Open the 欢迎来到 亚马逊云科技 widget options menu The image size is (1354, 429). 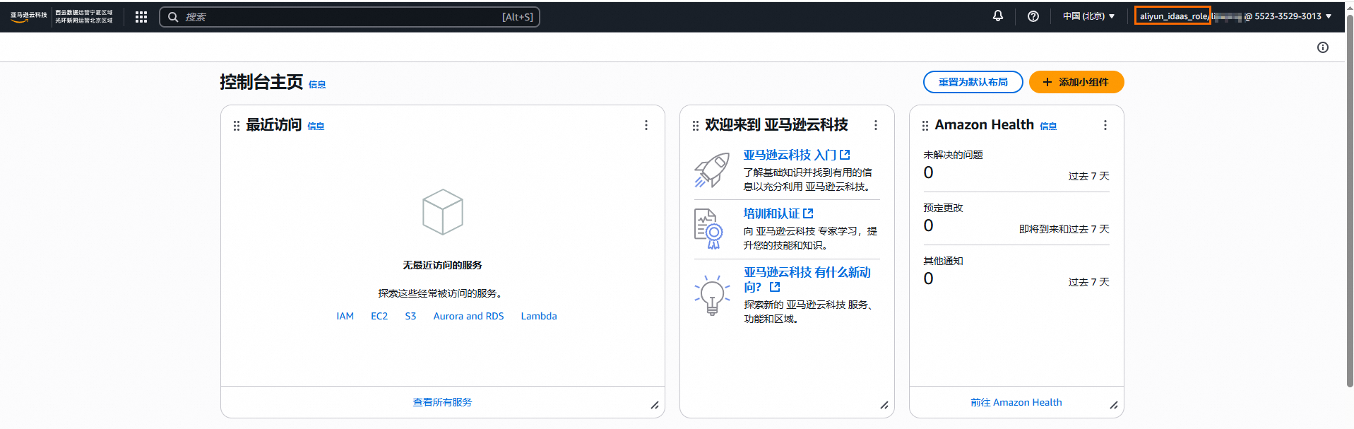pyautogui.click(x=876, y=125)
